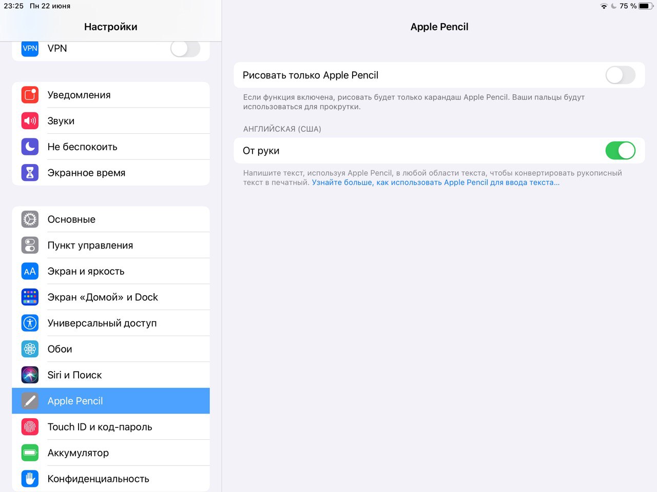
Task: Tap the Не беспокоить moon icon
Action: click(x=30, y=147)
